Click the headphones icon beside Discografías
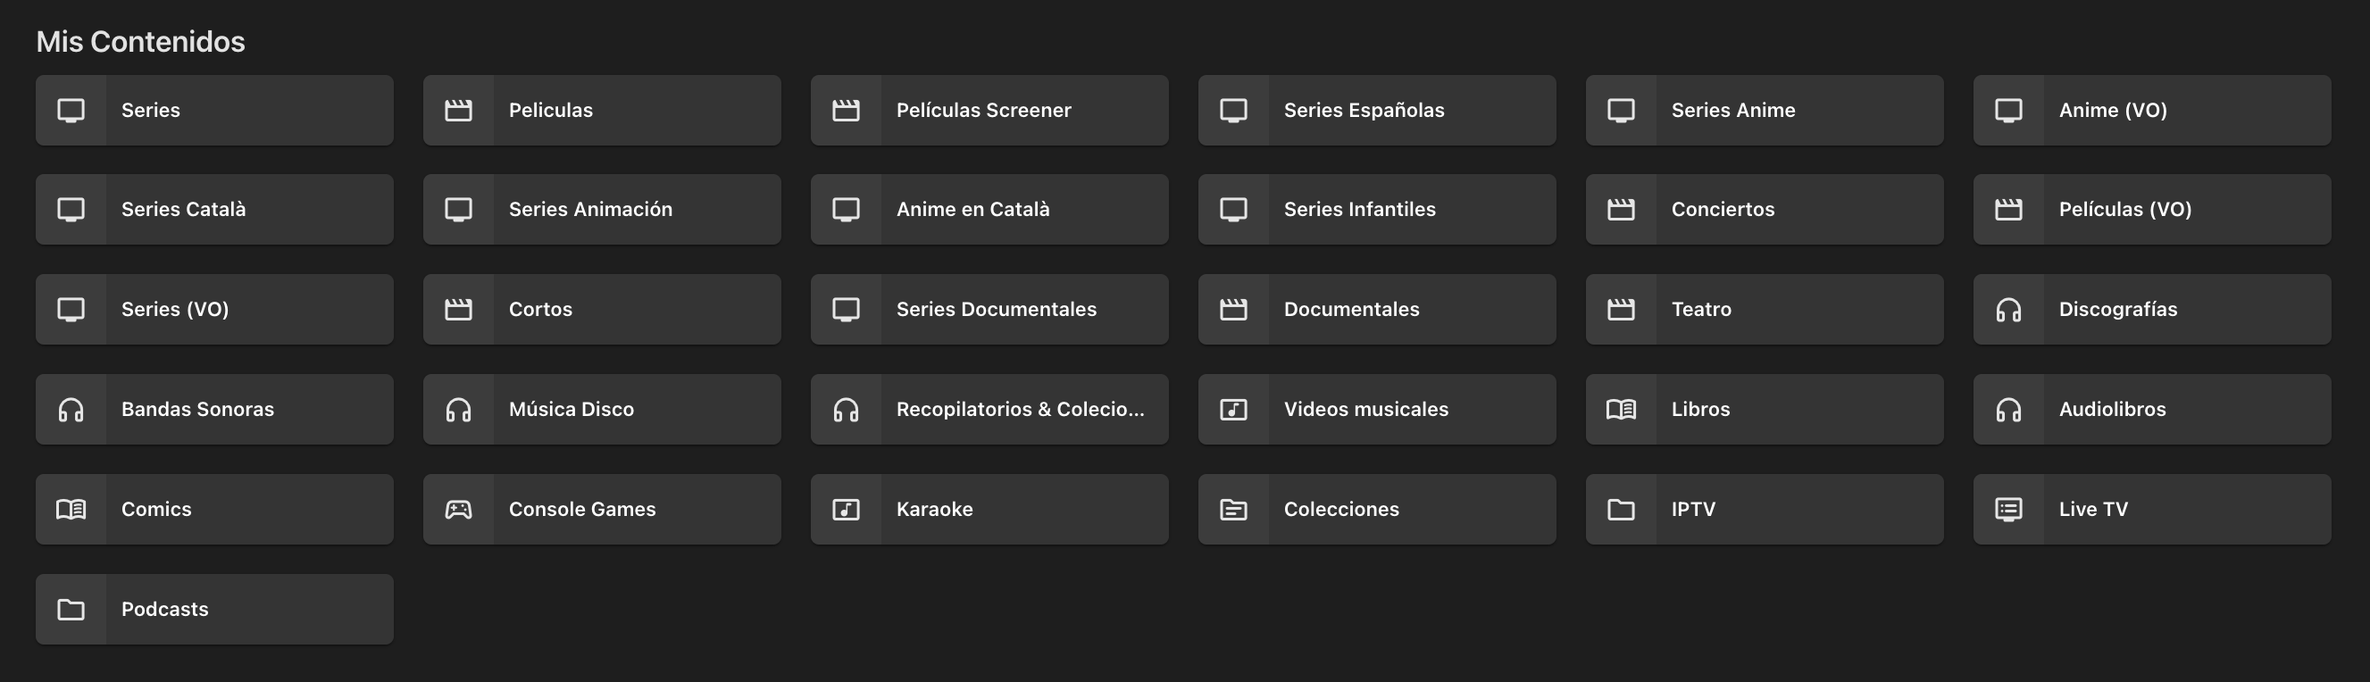This screenshot has height=682, width=2370. pyautogui.click(x=2008, y=310)
